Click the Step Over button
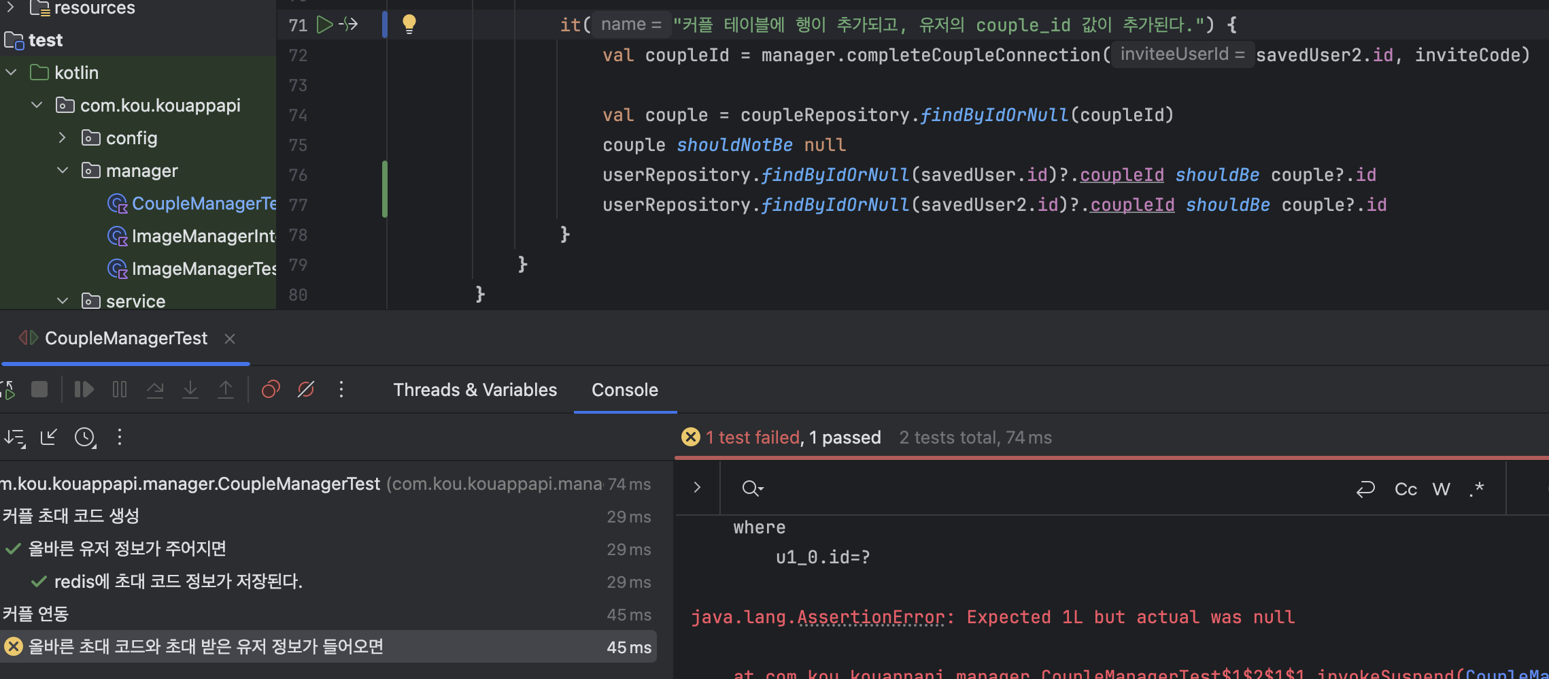This screenshot has height=679, width=1549. click(155, 389)
